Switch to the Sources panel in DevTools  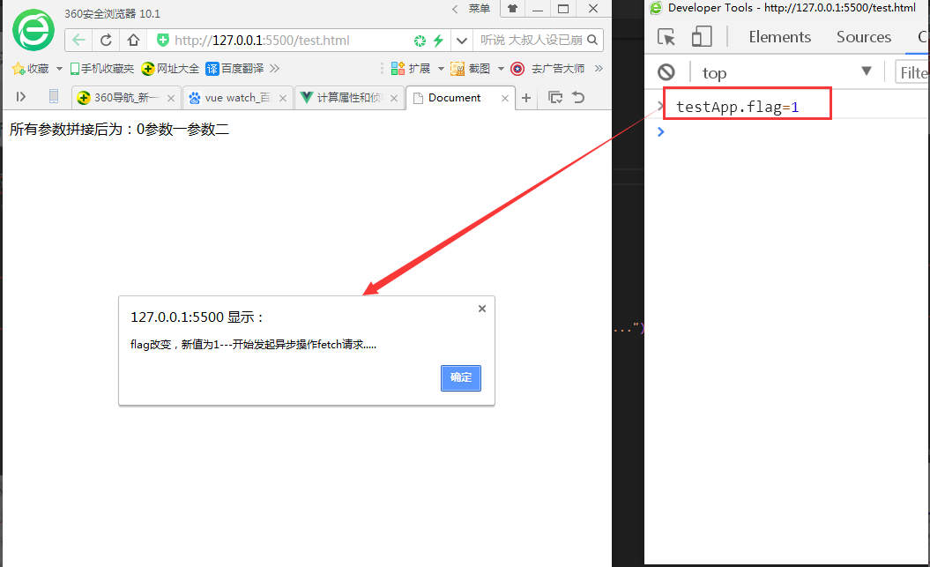click(x=864, y=37)
